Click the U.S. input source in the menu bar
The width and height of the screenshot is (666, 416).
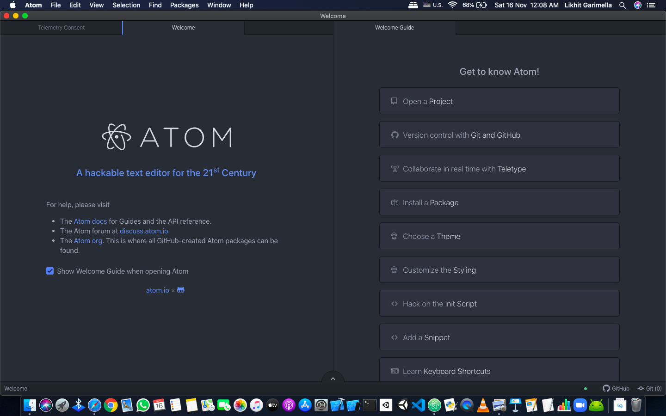(433, 5)
